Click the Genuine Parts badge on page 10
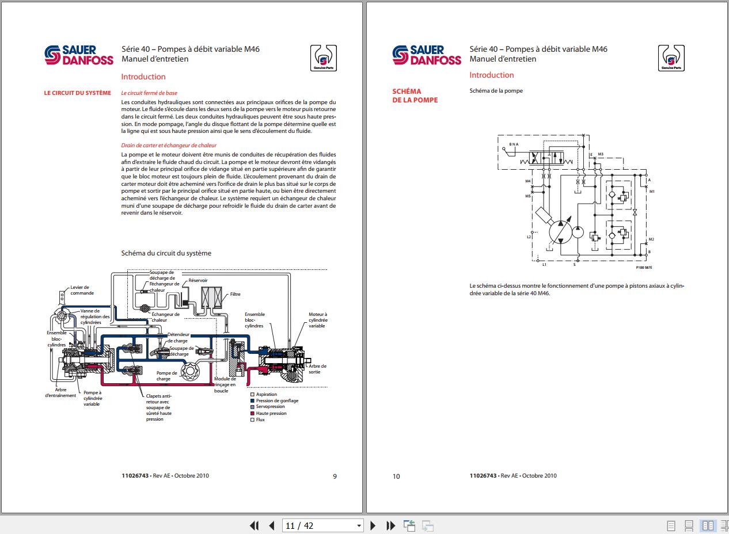 pyautogui.click(x=671, y=58)
